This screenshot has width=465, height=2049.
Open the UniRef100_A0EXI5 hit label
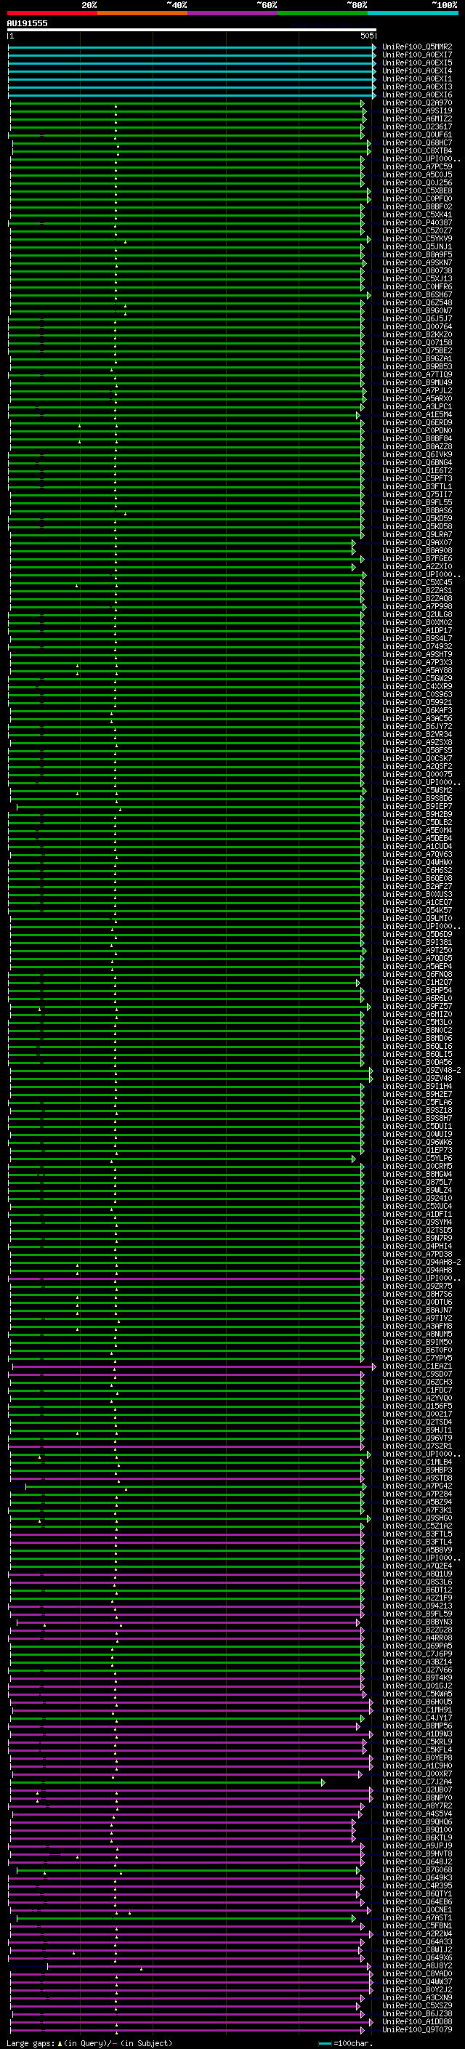[417, 63]
